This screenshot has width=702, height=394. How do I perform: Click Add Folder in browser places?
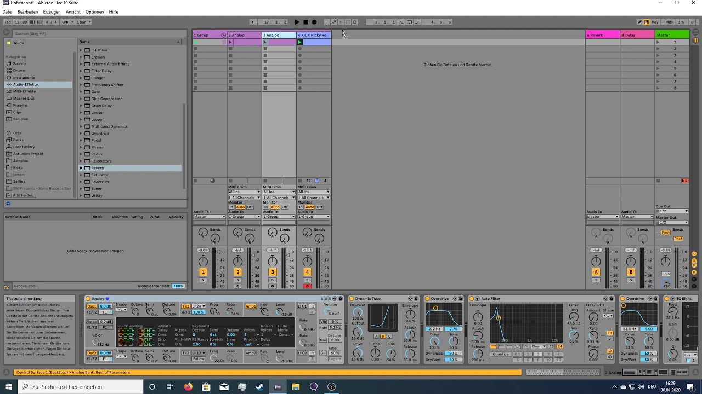(x=24, y=195)
